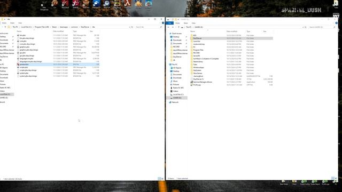342x192 pixels.
Task: Select core.pbo file in left window
Action: 58,41
